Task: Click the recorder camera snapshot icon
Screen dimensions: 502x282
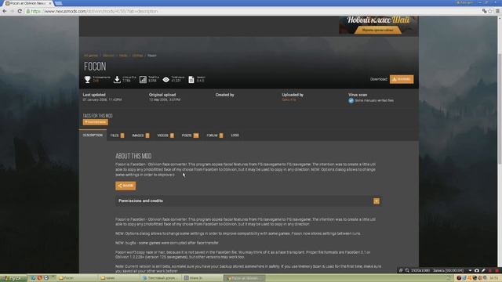Action: pyautogui.click(x=477, y=270)
